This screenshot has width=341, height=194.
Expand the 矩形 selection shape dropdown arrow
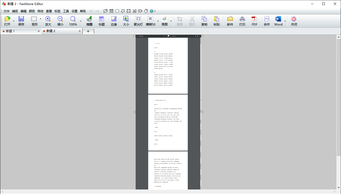(x=40, y=19)
